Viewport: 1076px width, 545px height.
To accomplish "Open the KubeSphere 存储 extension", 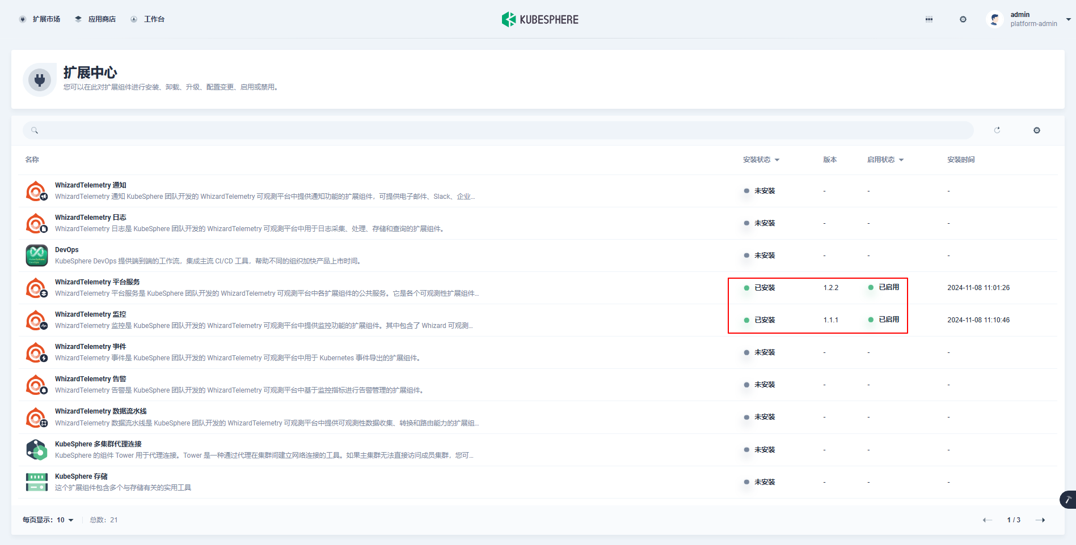I will (81, 476).
